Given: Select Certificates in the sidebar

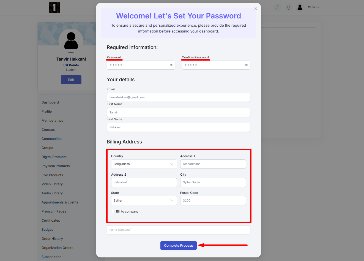Looking at the screenshot, I should click(x=51, y=221).
